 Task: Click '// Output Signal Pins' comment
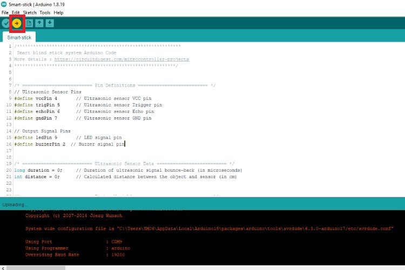pos(42,131)
